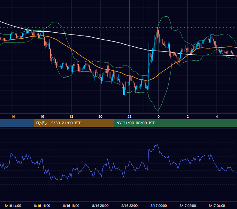This screenshot has height=209, width=237.
Task: Click the upper Bollinger band peak near midnight
Action: (x=166, y=17)
